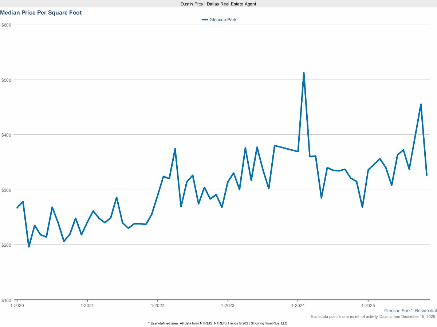Click the mid-2022 peak near $375

[175, 149]
